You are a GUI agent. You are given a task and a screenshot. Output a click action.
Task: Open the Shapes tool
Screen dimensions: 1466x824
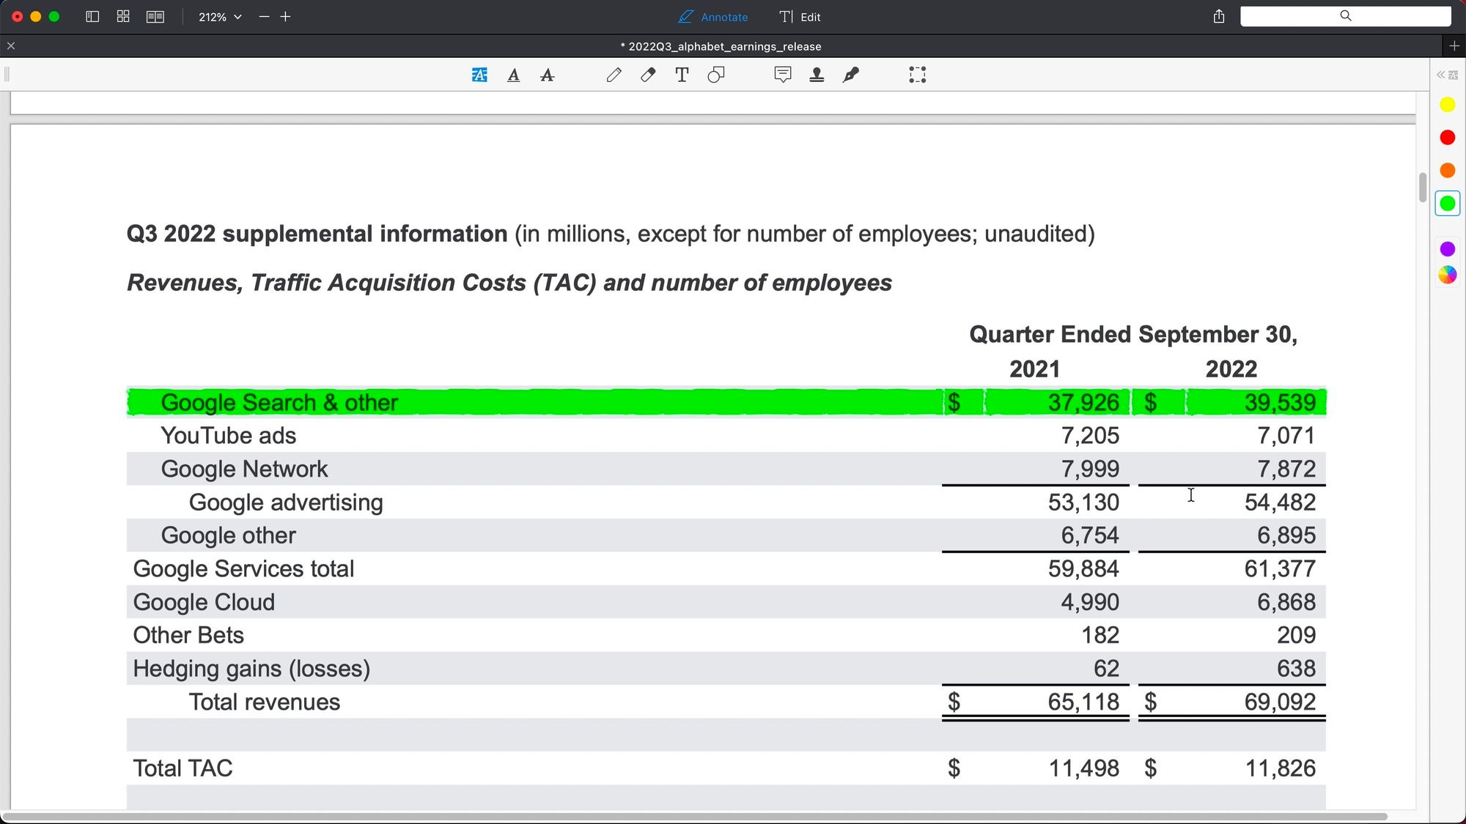716,75
